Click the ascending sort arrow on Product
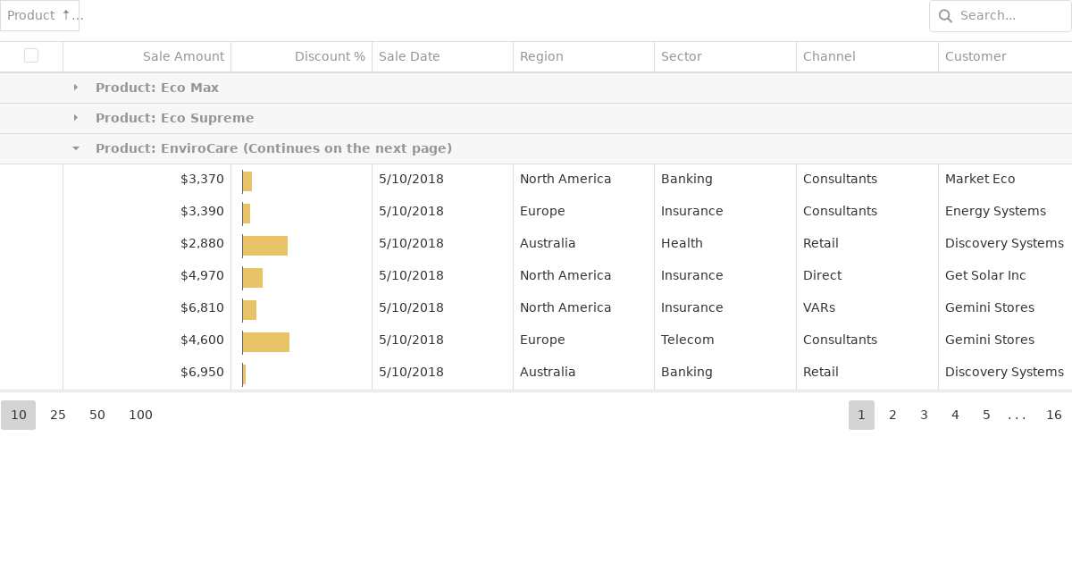This screenshot has height=563, width=1072. pos(64,14)
